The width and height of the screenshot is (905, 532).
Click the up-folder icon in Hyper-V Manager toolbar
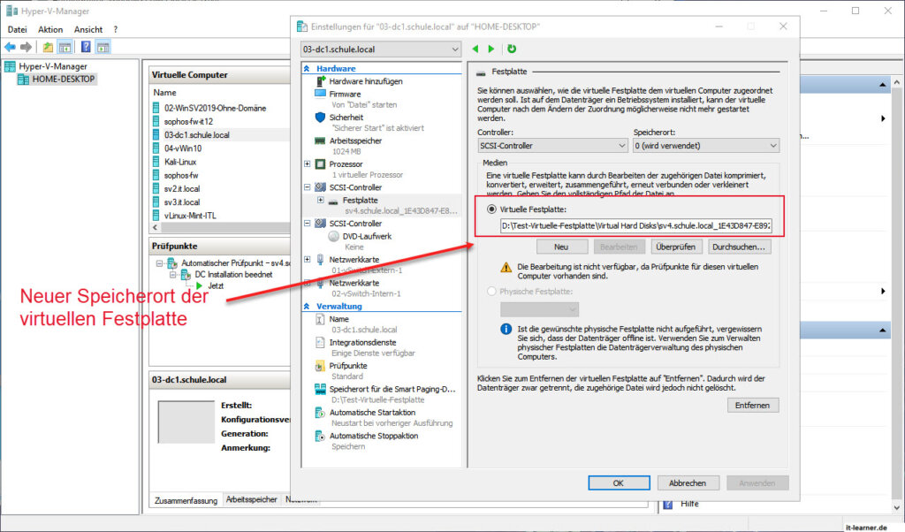point(48,48)
